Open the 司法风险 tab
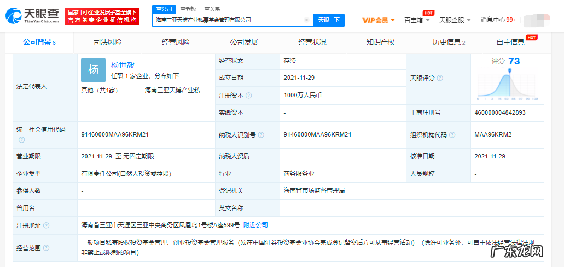Image resolution: width=564 pixels, height=267 pixels. point(108,43)
